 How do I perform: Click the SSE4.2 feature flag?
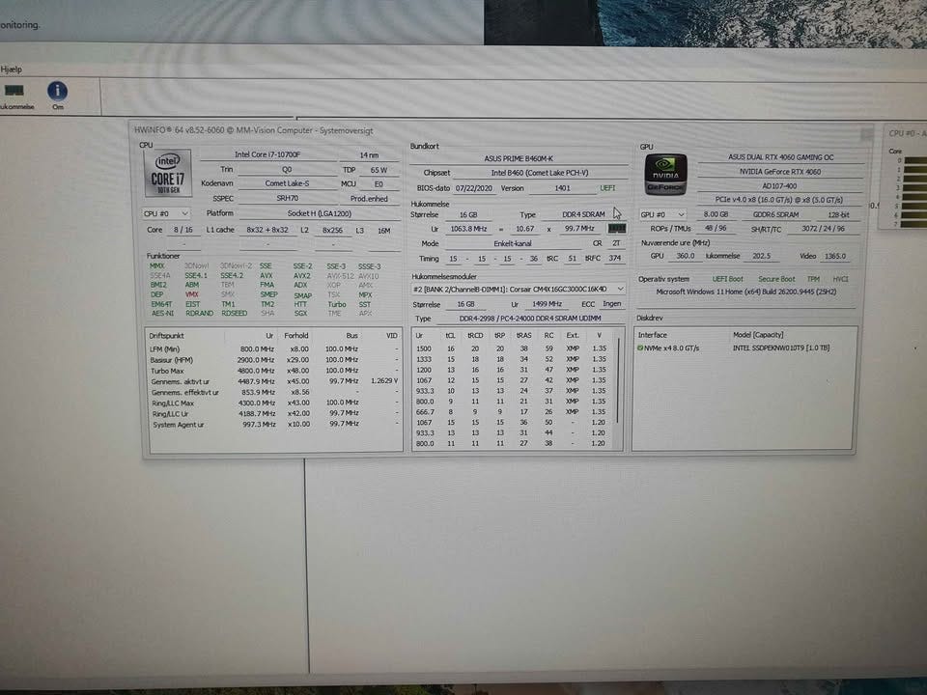point(232,275)
